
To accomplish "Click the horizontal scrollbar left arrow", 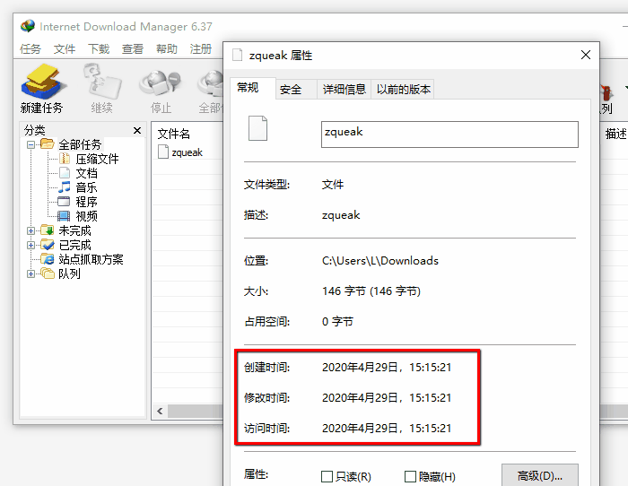I will click(x=160, y=412).
